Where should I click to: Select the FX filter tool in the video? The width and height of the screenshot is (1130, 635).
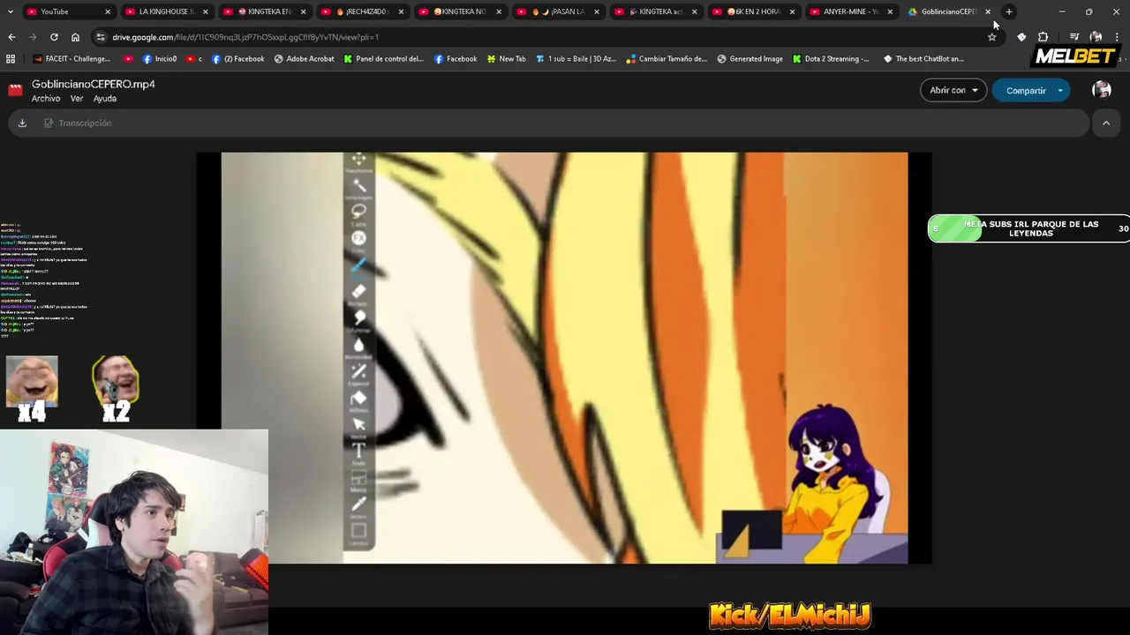[358, 239]
